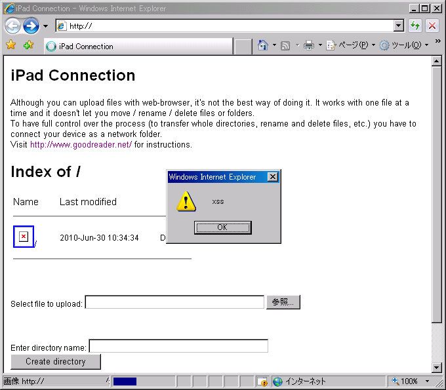The image size is (446, 390).
Task: Expand the address bar history dropdown
Action: [399, 26]
